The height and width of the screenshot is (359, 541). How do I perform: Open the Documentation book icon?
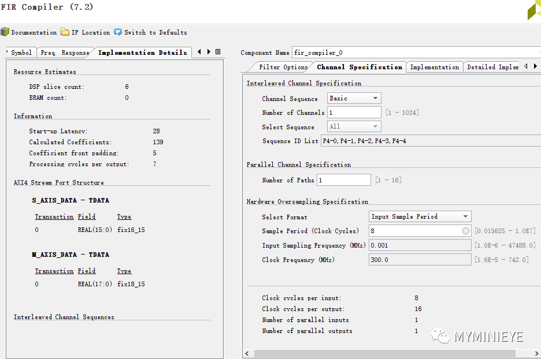5,32
